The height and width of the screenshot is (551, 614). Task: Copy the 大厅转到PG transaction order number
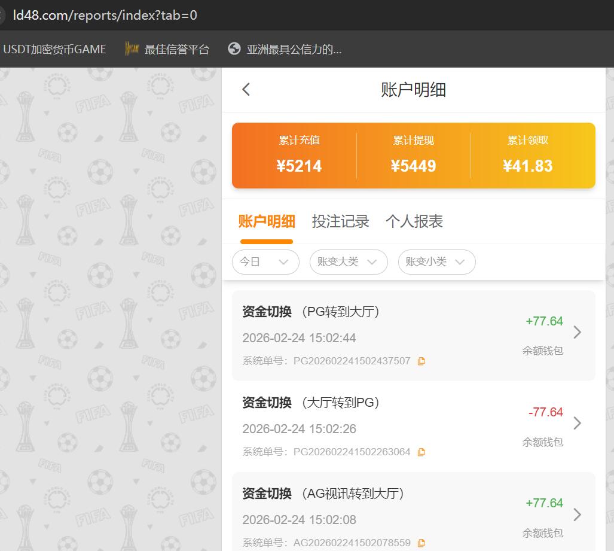point(421,452)
